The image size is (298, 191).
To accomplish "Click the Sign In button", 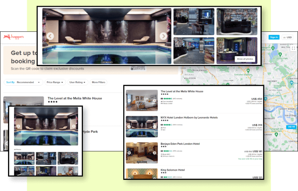I will click(274, 37).
